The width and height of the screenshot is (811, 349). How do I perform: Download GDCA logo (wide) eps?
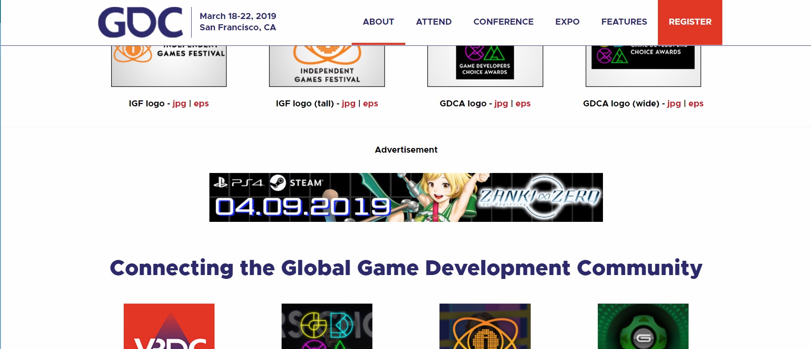coord(696,104)
